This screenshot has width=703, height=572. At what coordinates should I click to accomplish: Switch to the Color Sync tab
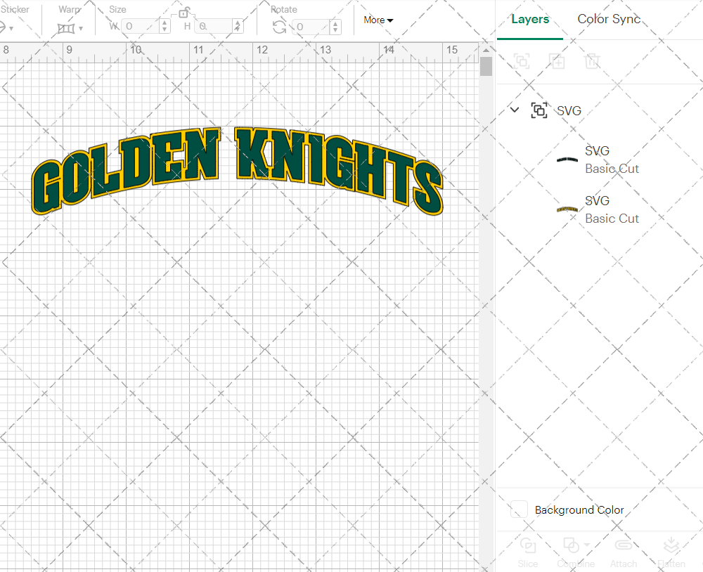point(609,19)
